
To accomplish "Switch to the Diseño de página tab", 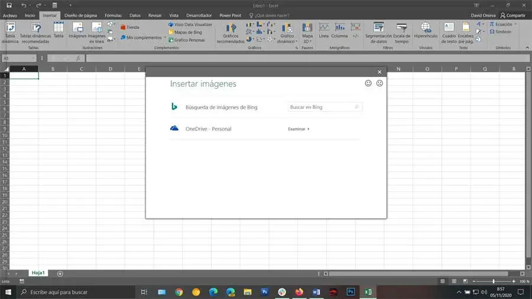I will coord(81,15).
